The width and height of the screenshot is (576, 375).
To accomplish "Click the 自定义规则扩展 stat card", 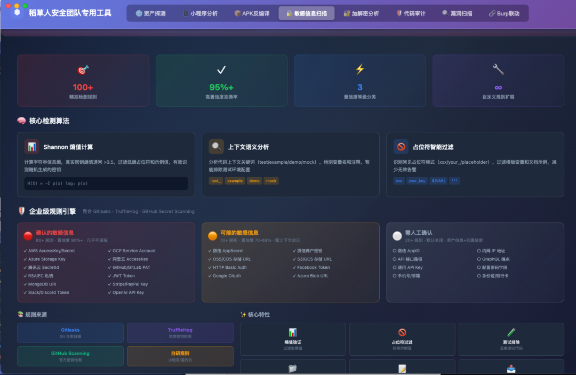I will click(x=498, y=81).
